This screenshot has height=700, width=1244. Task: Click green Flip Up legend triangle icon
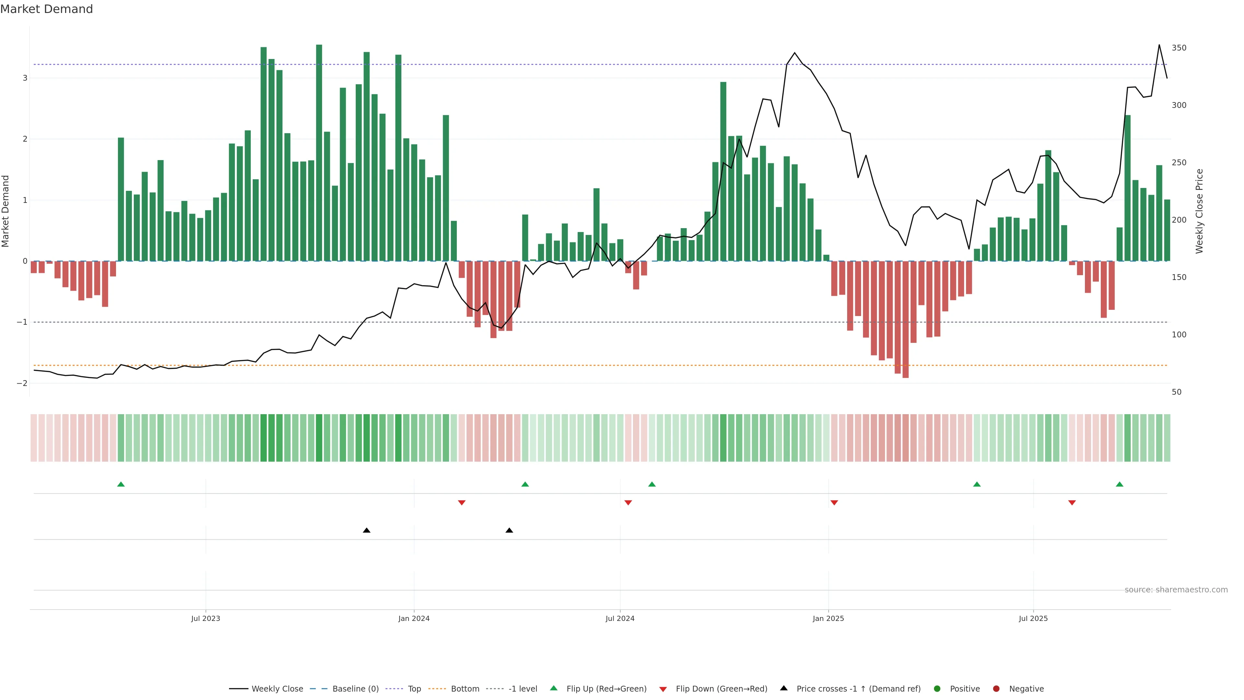tap(554, 688)
